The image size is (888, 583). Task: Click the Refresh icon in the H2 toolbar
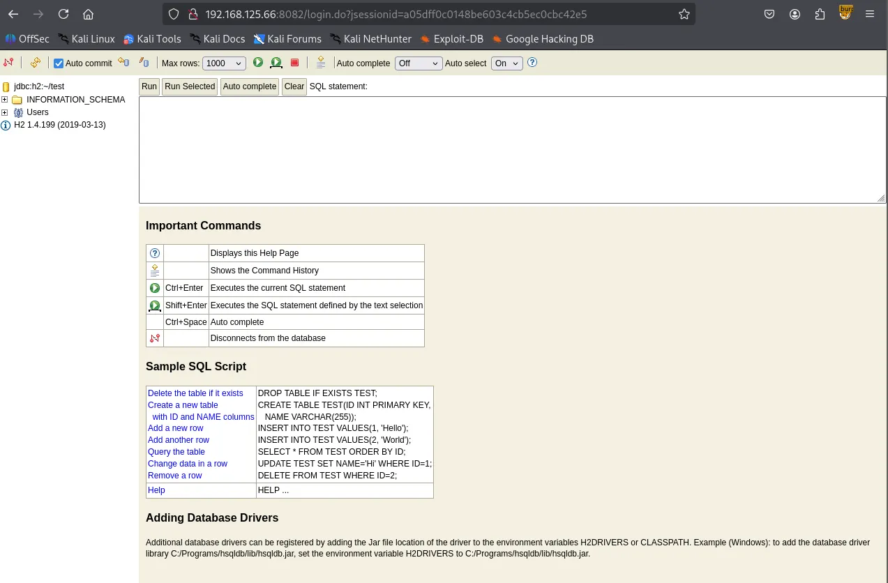[x=35, y=63]
